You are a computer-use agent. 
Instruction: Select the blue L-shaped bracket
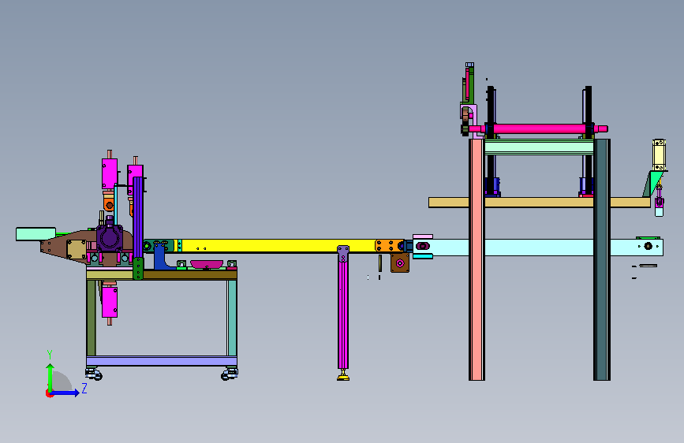[x=160, y=258]
